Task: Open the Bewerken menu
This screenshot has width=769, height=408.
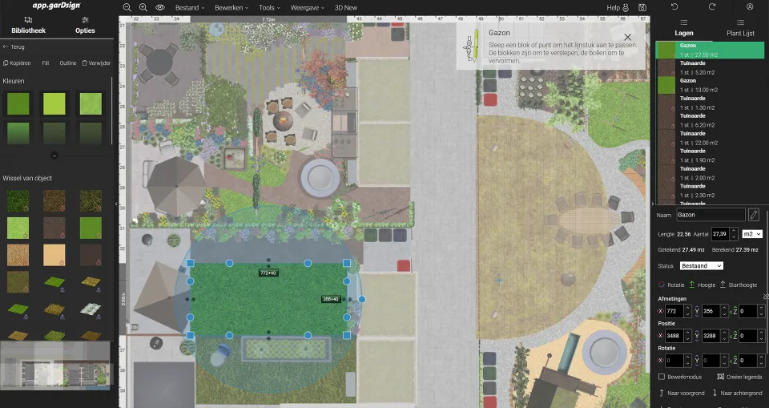Action: pos(232,7)
